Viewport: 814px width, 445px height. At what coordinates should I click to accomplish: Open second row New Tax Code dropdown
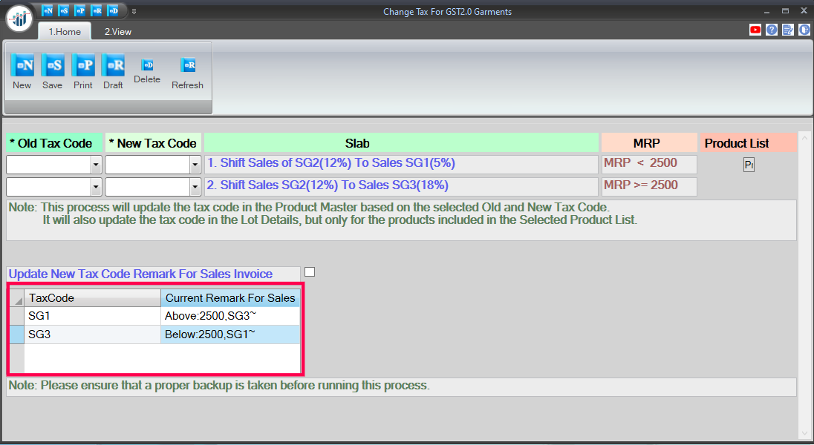195,187
